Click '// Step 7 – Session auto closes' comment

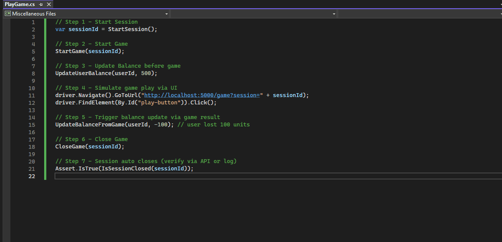coord(146,161)
